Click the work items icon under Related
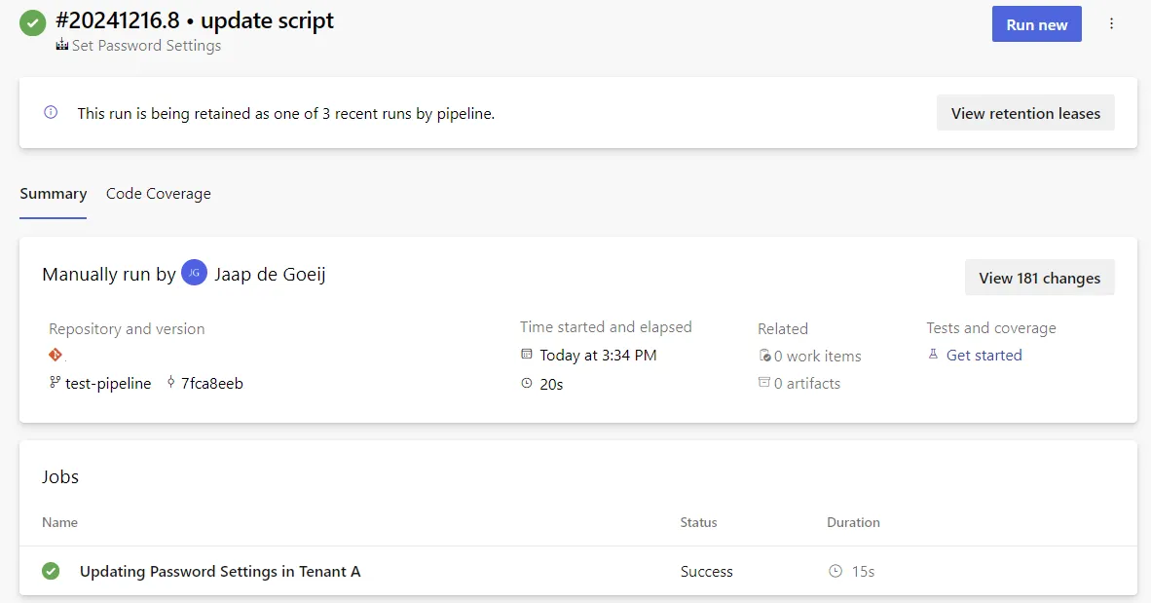Image resolution: width=1151 pixels, height=603 pixels. (x=764, y=356)
